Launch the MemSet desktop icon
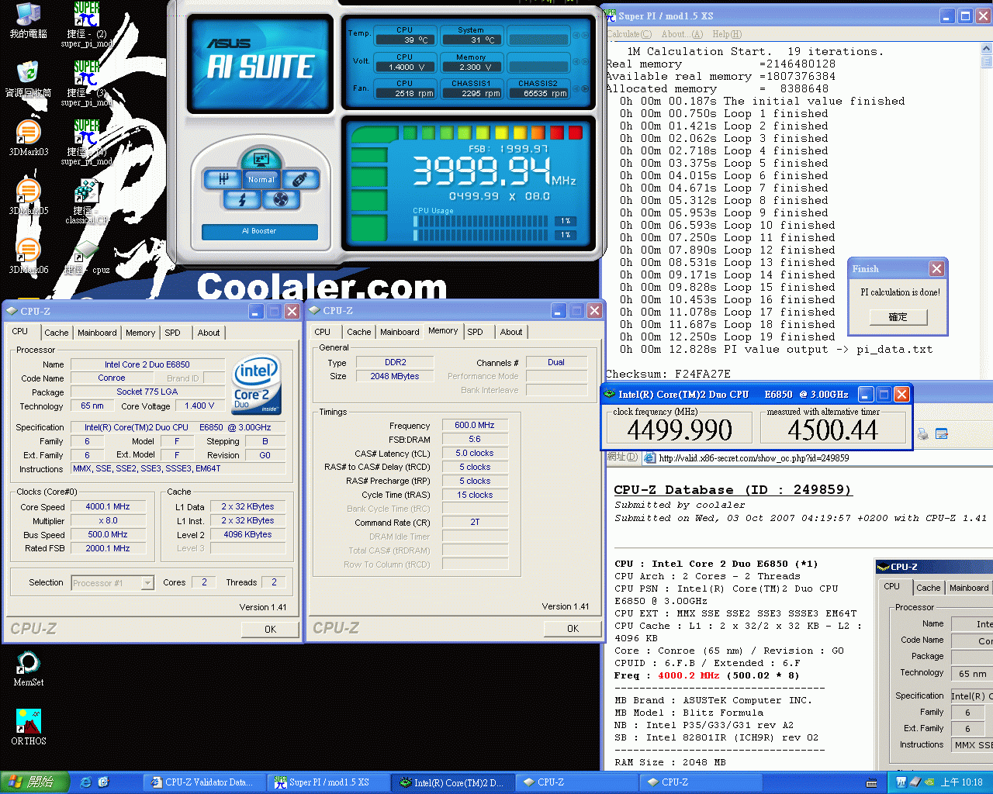The width and height of the screenshot is (993, 794). coord(28,669)
